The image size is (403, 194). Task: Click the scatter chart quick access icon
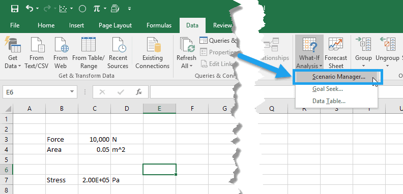pos(63,9)
